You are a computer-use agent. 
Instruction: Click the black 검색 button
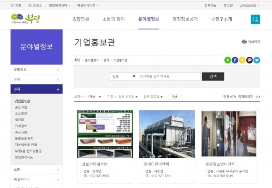pos(213,76)
